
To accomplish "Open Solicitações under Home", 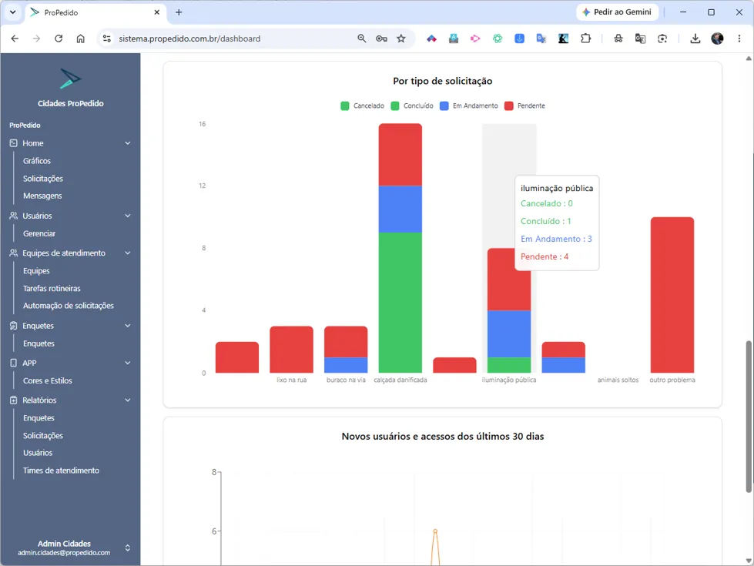I will pyautogui.click(x=43, y=179).
